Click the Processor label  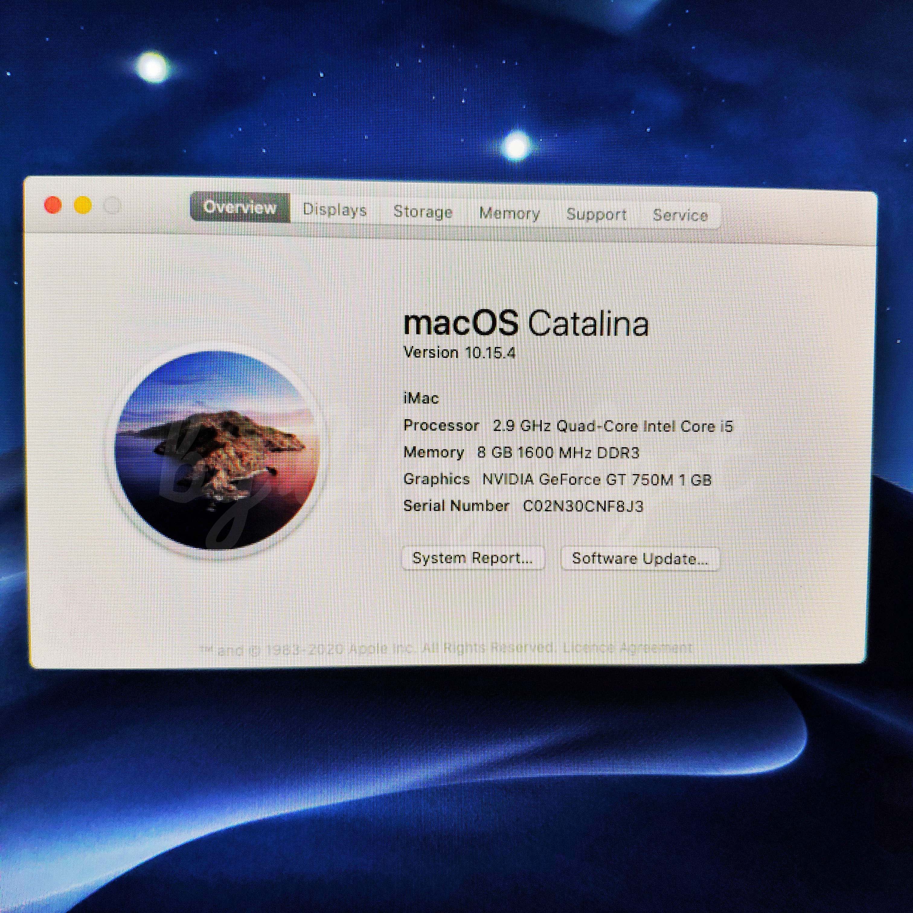tap(441, 425)
